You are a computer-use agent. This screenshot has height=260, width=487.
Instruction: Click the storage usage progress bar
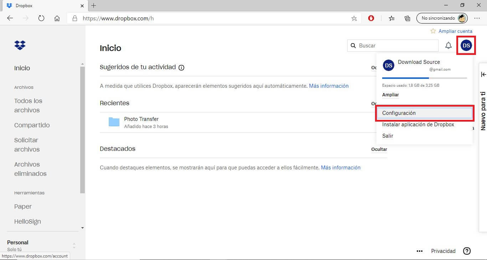(425, 78)
